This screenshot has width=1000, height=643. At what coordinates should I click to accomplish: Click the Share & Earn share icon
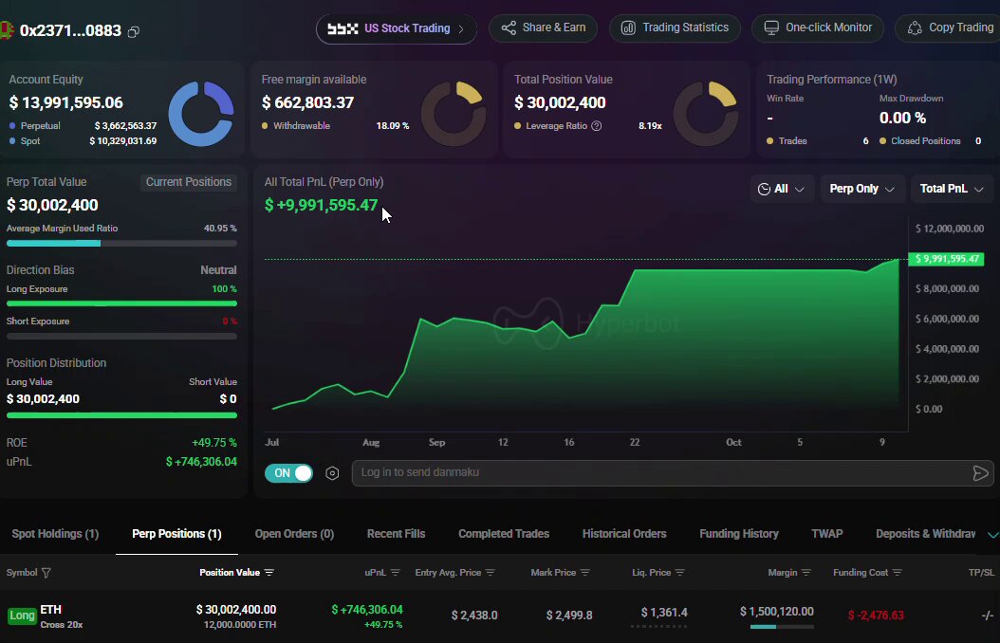point(509,28)
